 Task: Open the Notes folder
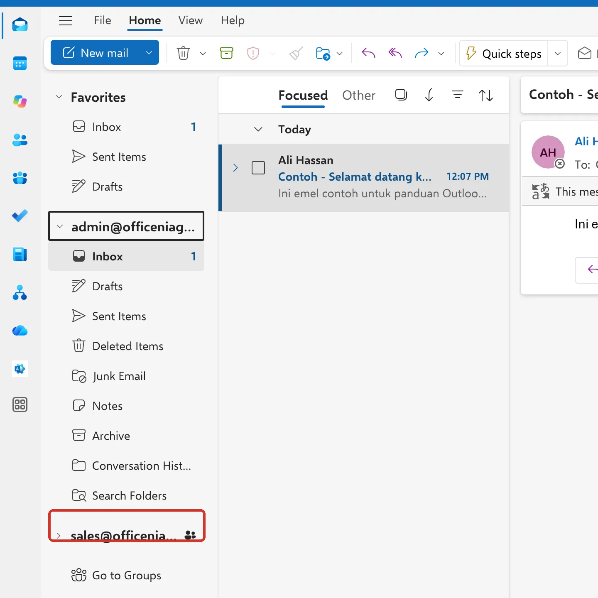(x=126, y=406)
